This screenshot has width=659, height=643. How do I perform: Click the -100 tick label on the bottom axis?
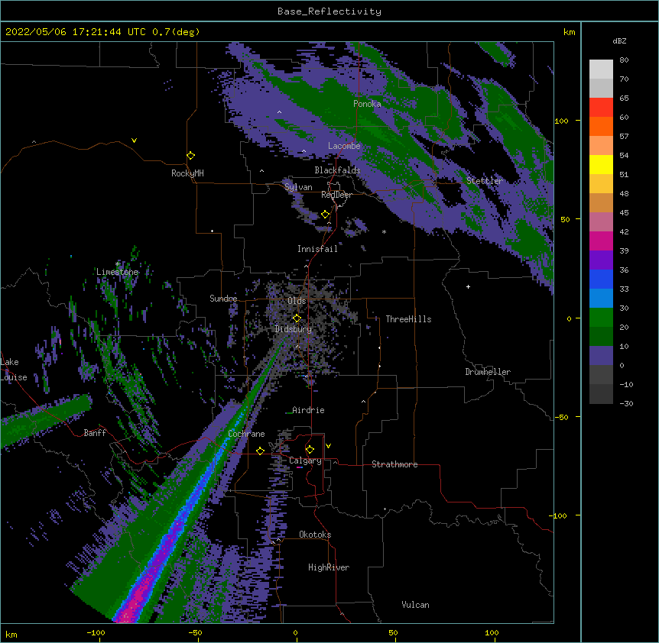click(x=96, y=632)
